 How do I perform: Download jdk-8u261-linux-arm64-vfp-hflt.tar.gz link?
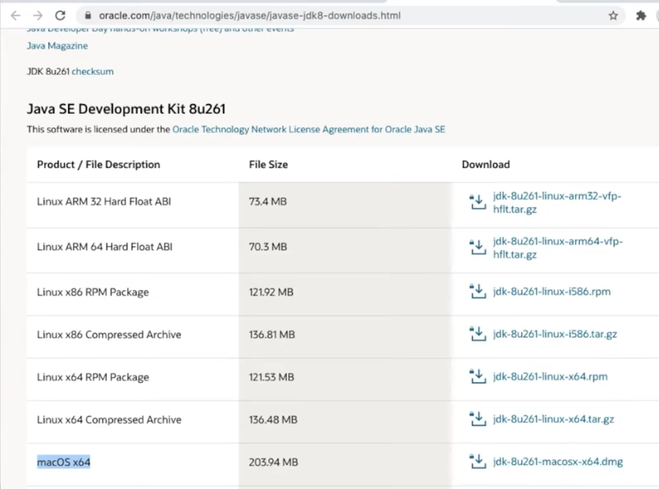[x=557, y=248]
